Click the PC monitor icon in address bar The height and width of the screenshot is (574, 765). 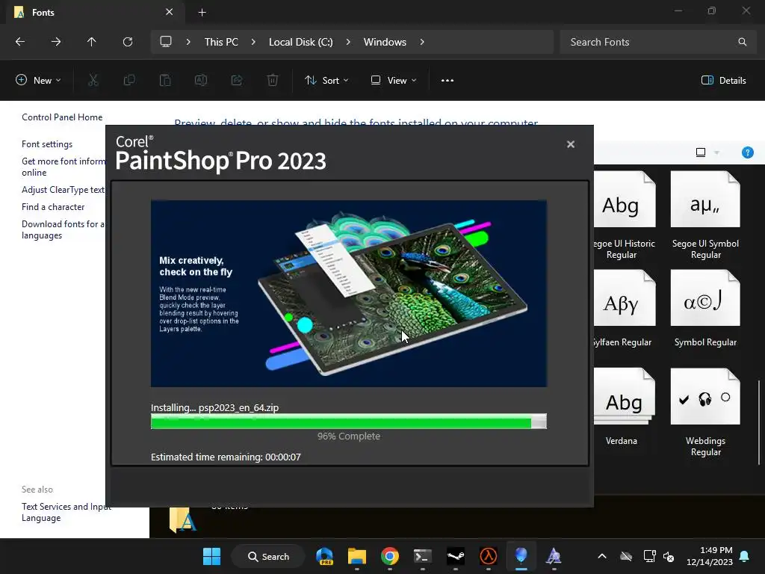(x=166, y=42)
